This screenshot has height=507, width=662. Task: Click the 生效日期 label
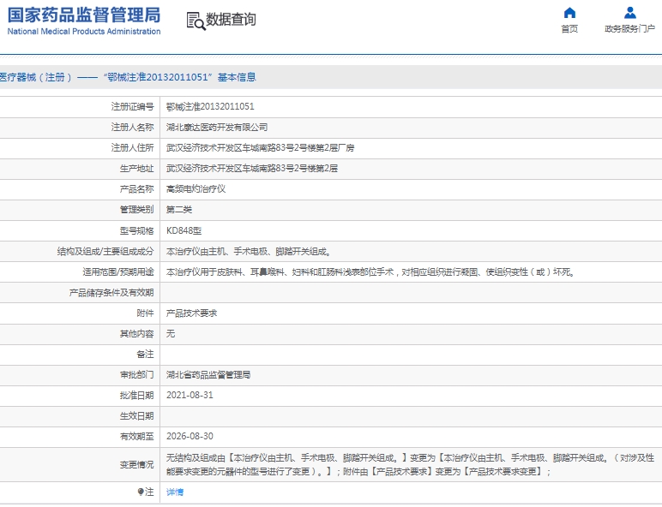[137, 416]
